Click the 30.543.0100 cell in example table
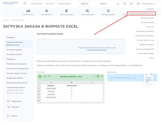Image resolution: width=162 pixels, height=124 pixels. pyautogui.click(x=51, y=97)
